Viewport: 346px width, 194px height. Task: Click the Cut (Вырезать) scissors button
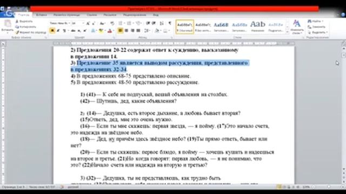(x=24, y=22)
